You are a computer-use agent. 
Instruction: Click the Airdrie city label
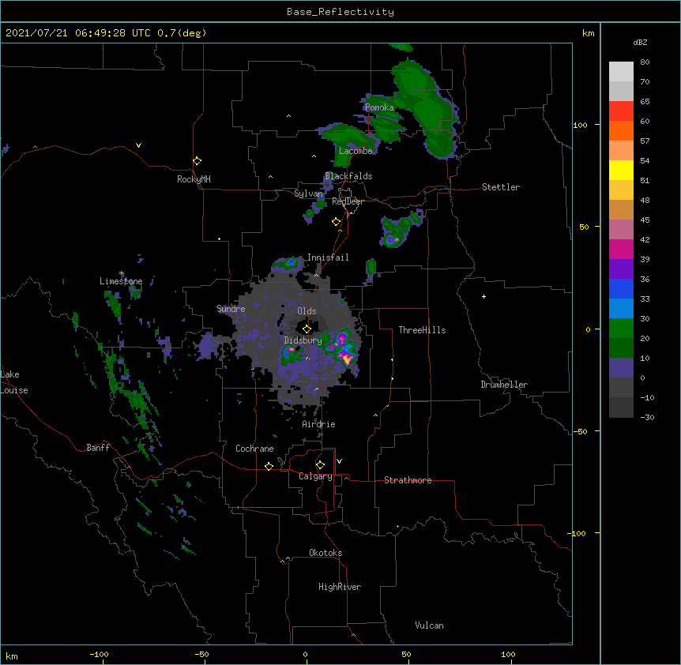coord(319,424)
